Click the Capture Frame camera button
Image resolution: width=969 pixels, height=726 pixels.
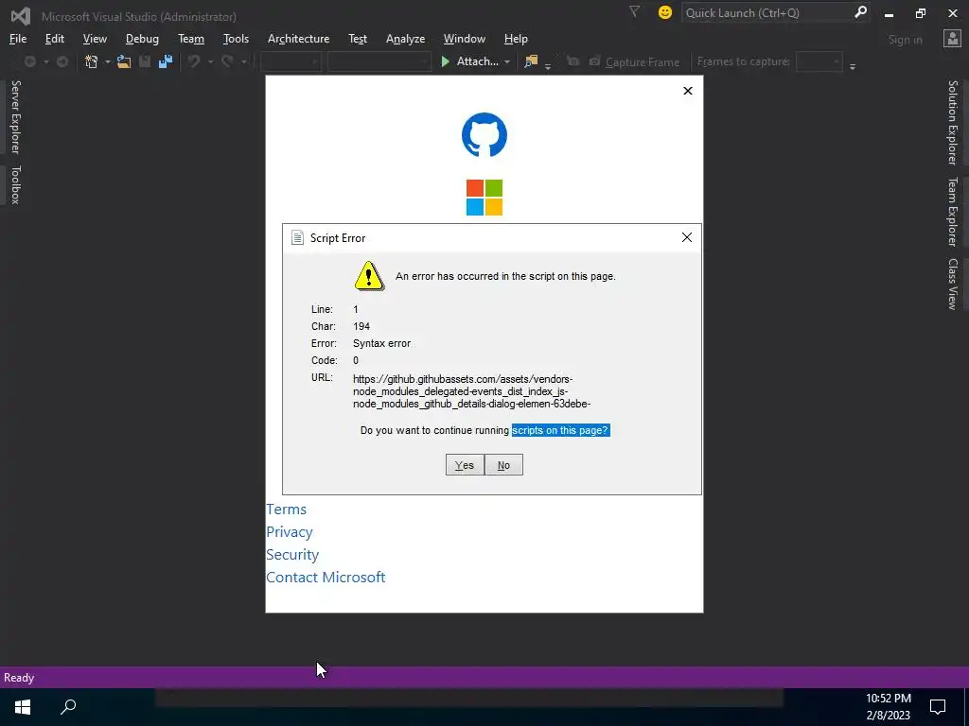click(x=634, y=61)
